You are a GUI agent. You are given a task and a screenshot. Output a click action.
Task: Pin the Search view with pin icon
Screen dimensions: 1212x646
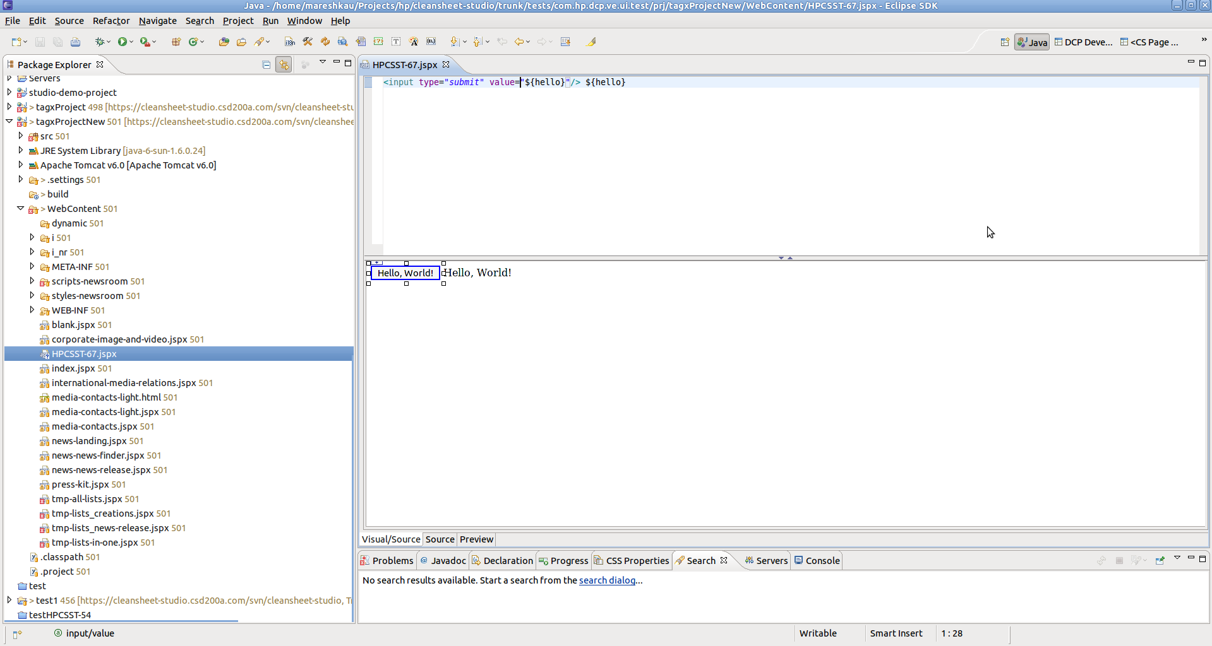1160,560
